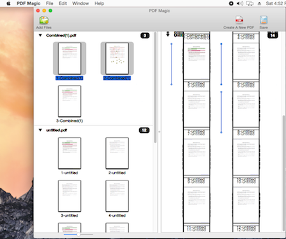The width and height of the screenshot is (286, 239).
Task: Open the Window menu
Action: tap(81, 3)
